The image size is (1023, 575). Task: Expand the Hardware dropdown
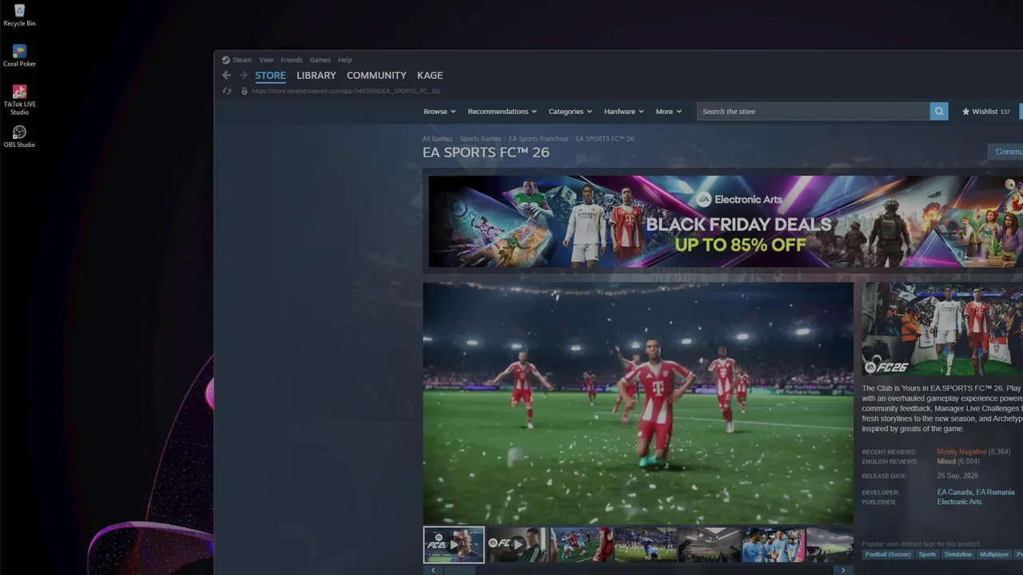click(623, 112)
